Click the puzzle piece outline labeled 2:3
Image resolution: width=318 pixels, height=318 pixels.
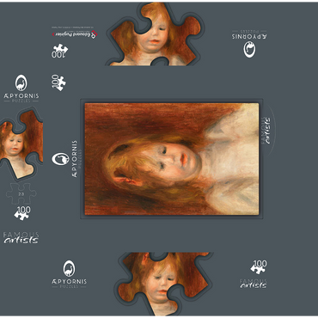tap(21, 194)
